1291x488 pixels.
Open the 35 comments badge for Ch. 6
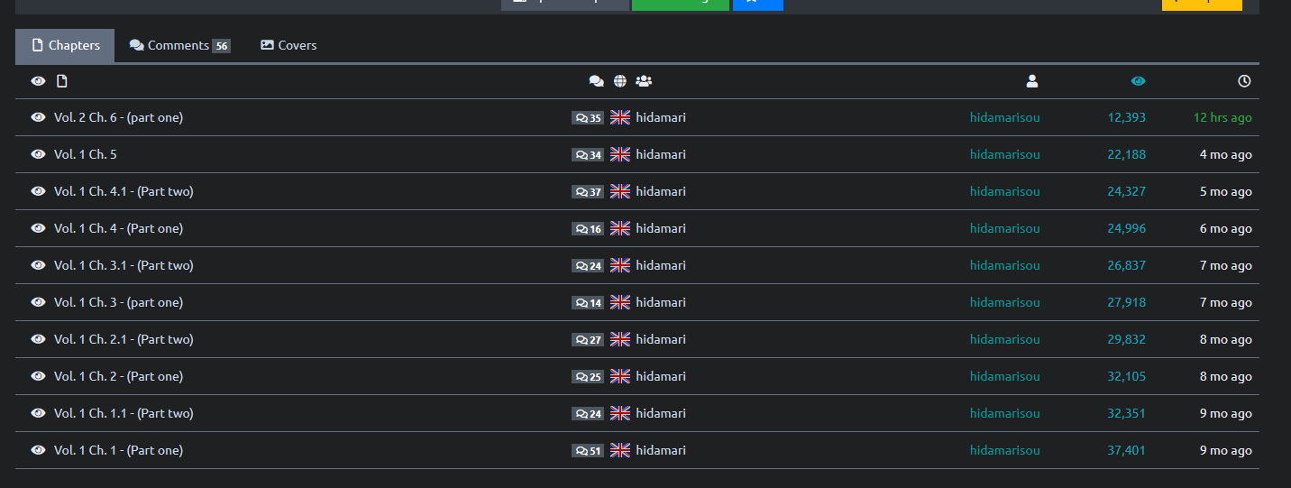click(x=588, y=118)
